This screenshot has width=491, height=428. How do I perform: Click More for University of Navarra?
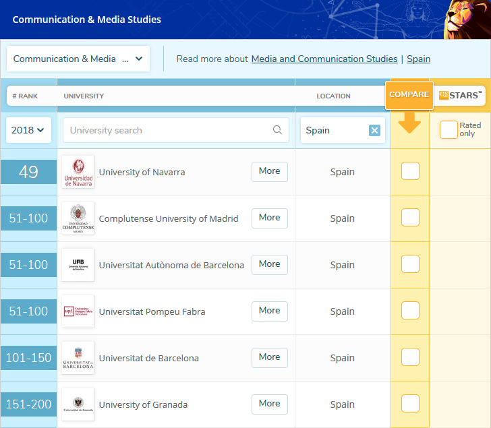[270, 171]
